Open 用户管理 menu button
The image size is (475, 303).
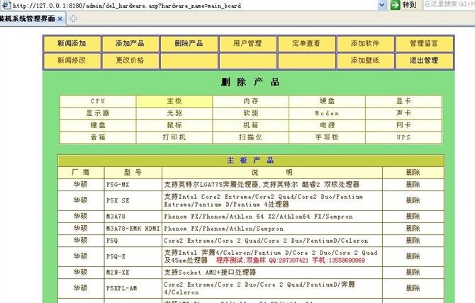pyautogui.click(x=247, y=44)
